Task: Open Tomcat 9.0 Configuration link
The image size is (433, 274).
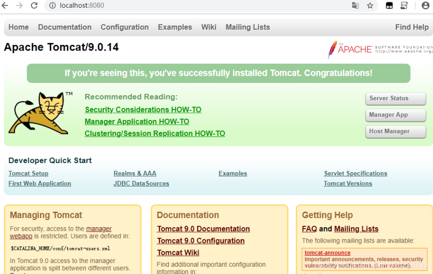Action: (201, 241)
